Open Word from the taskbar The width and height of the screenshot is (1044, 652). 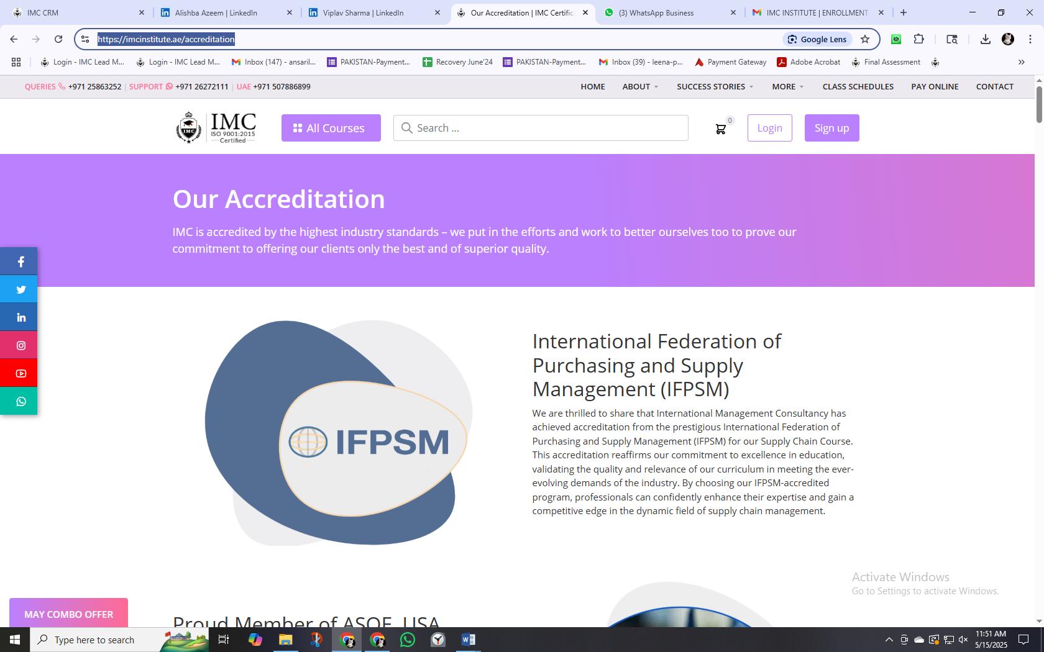(x=469, y=640)
